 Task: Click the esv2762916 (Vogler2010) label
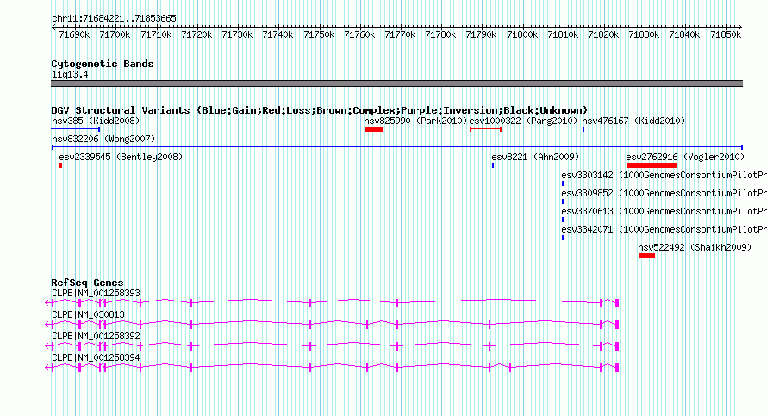[685, 157]
